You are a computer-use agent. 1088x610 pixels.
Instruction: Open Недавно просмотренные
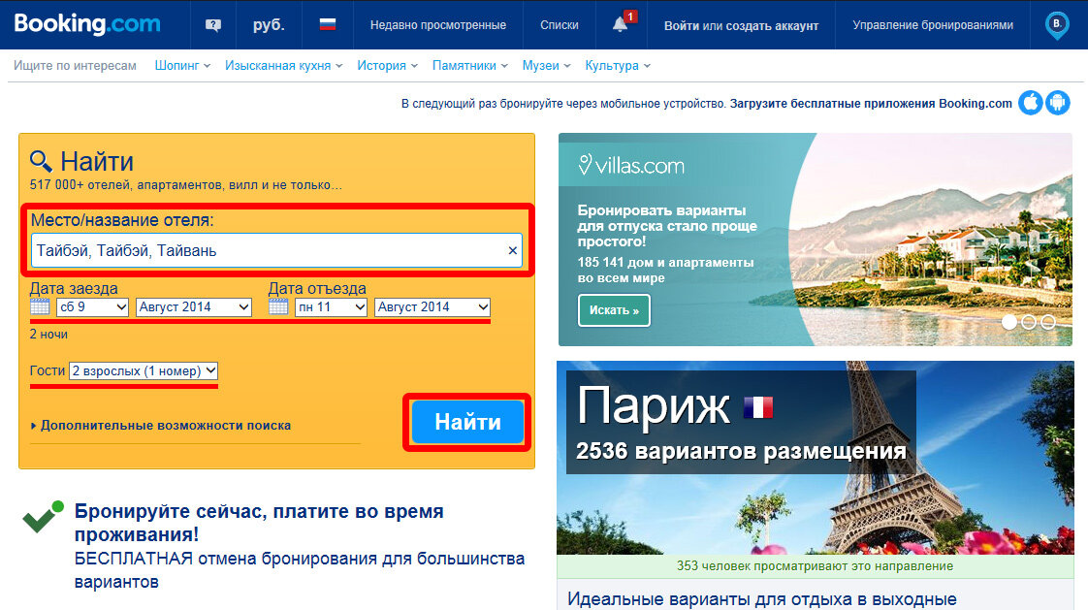438,25
